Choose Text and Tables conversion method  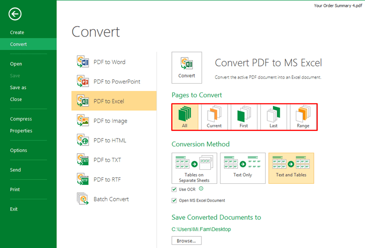(x=291, y=168)
